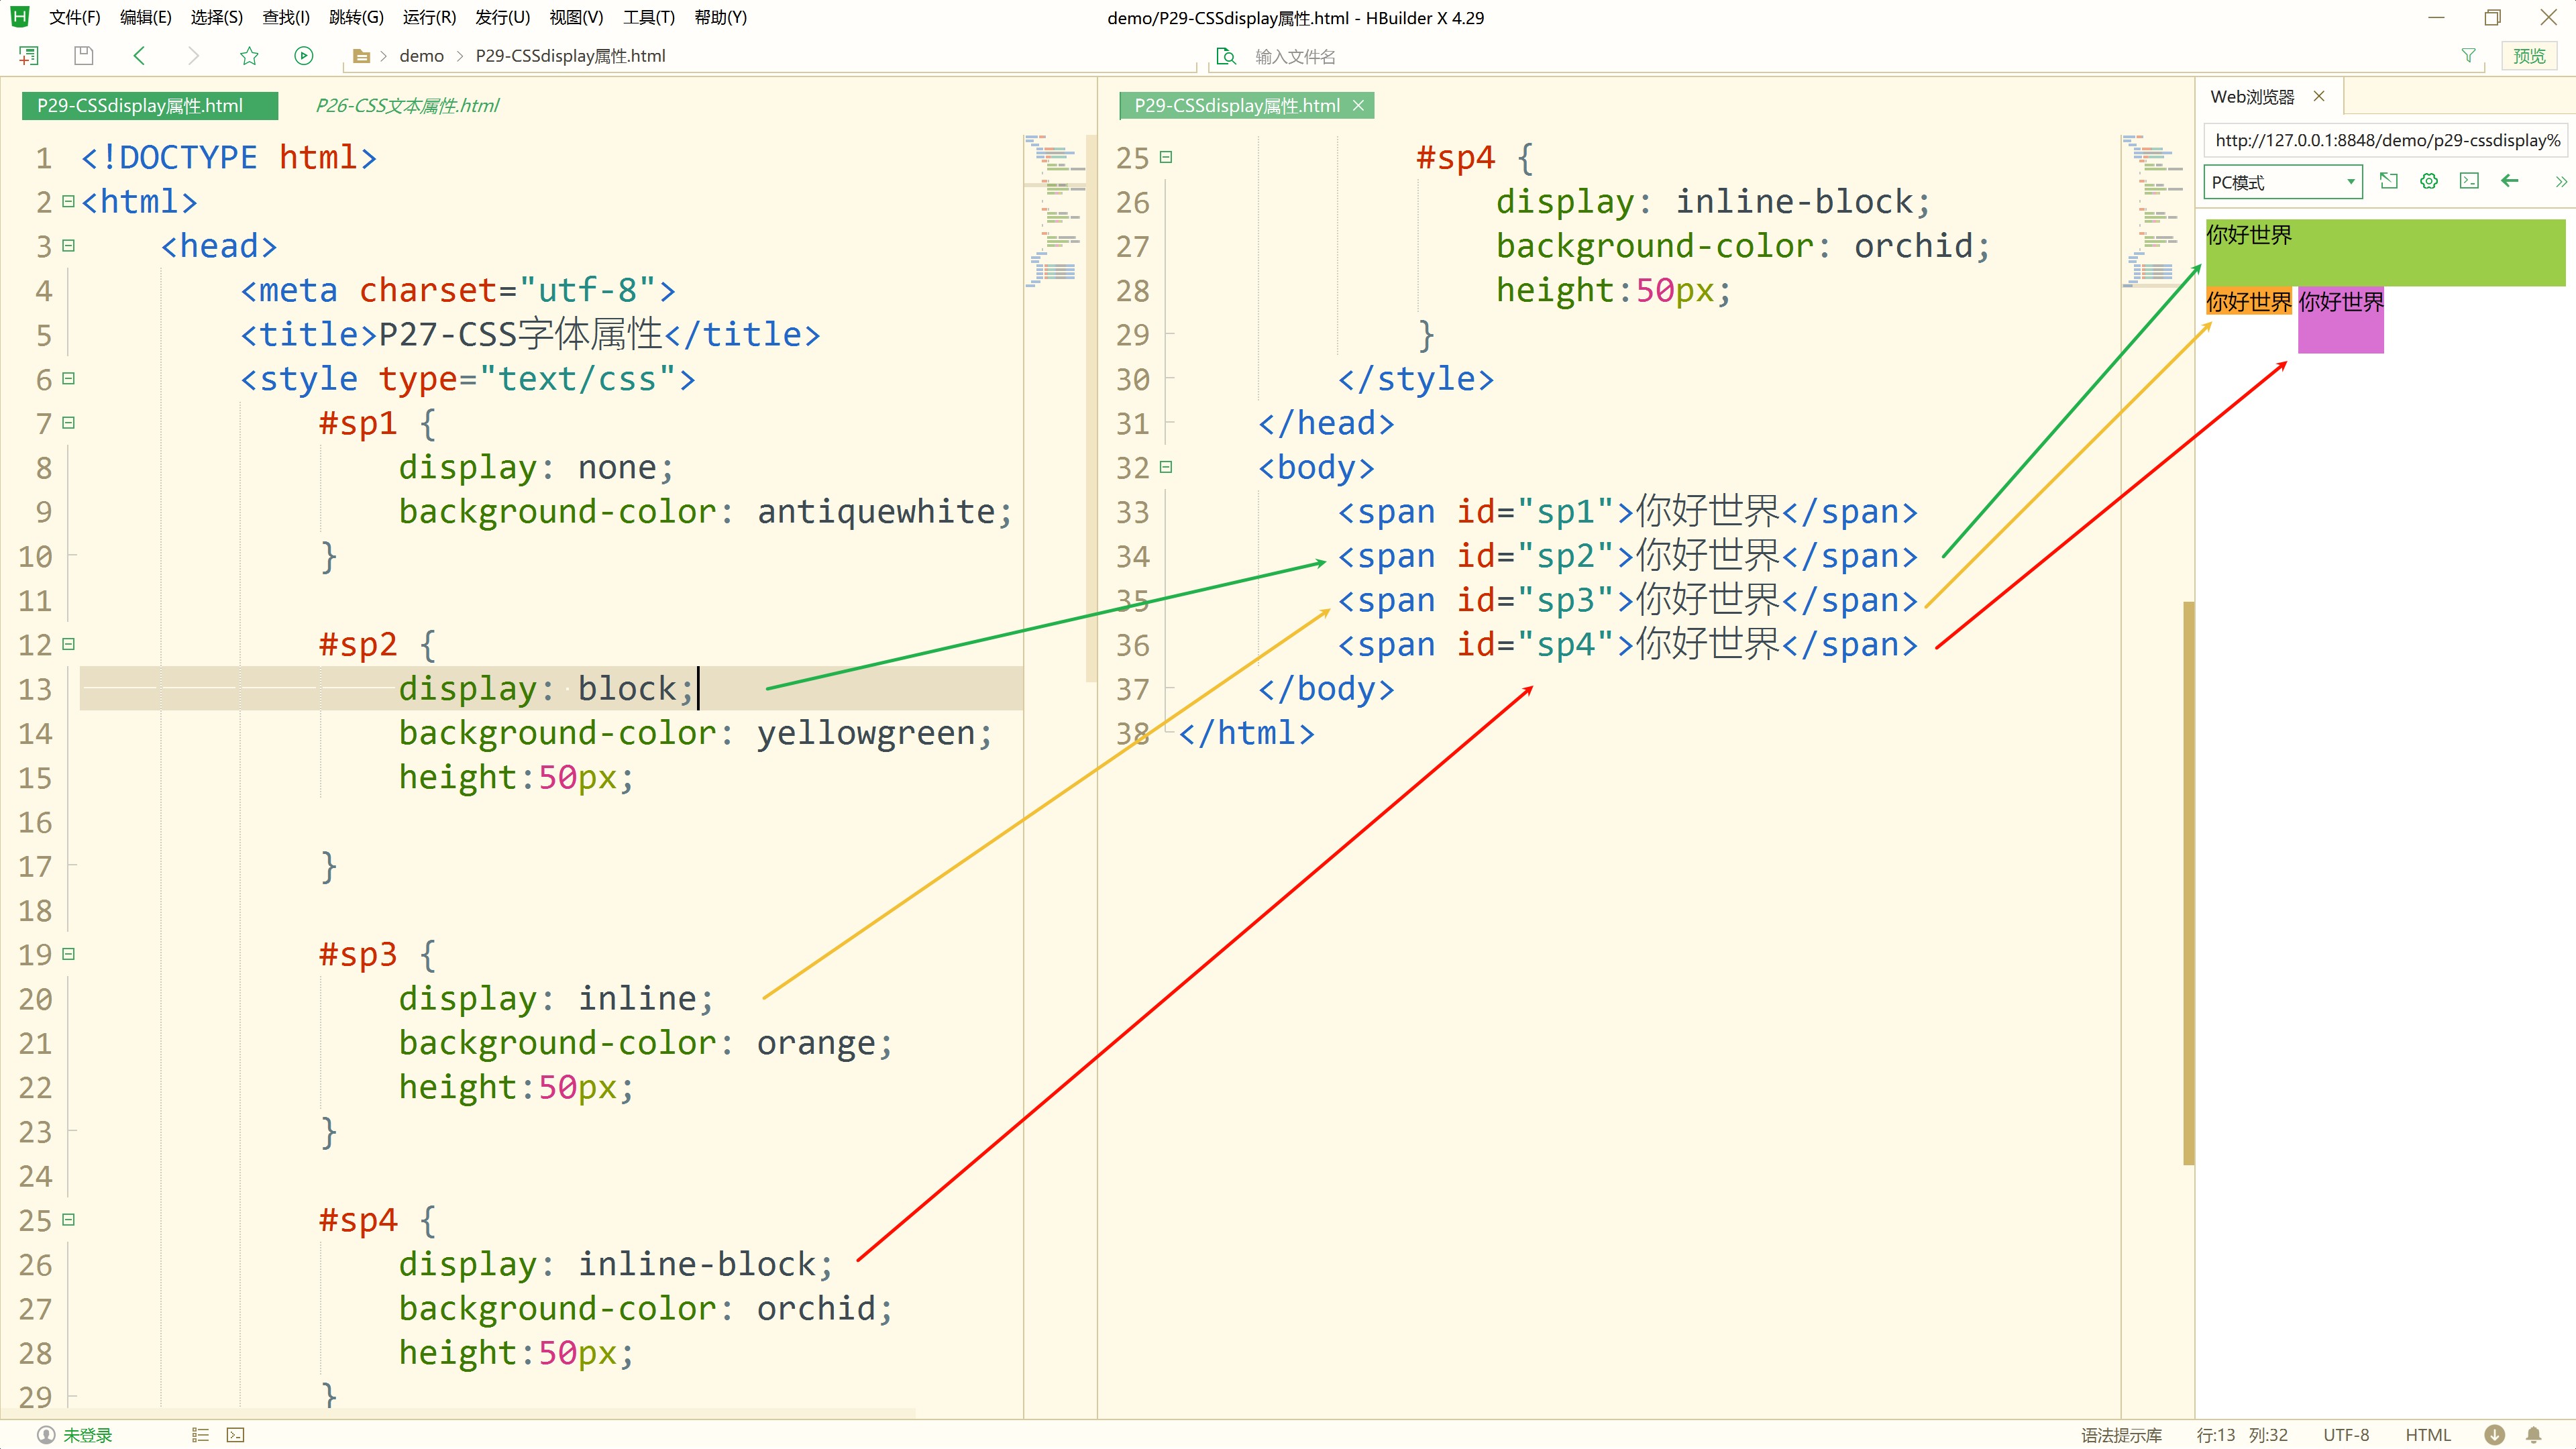The image size is (2576, 1449).
Task: Open notifications bell icon
Action: 2534,1435
